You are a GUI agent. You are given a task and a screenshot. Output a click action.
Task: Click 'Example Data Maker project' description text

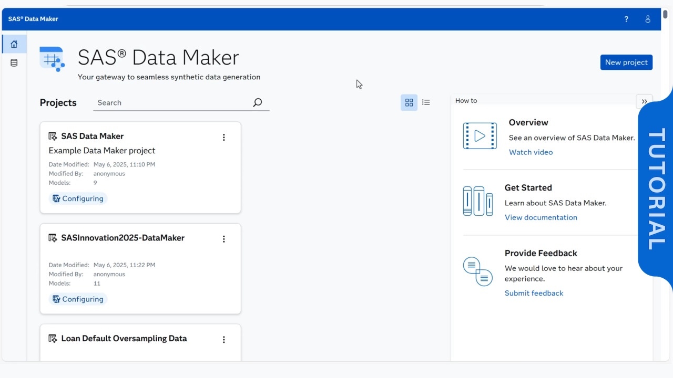pos(102,151)
